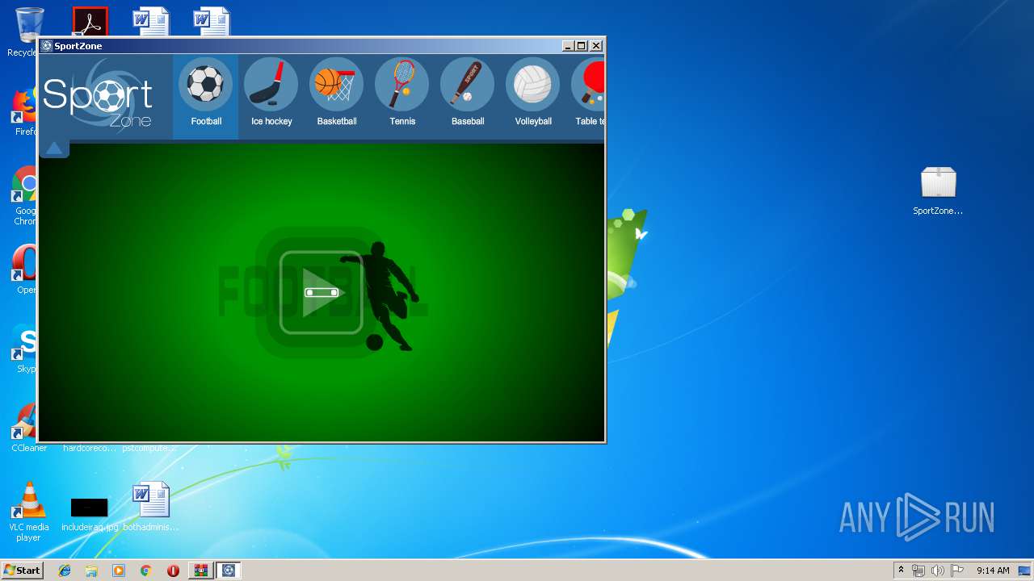Switch to the SportZone taskbar button
The width and height of the screenshot is (1034, 581).
(228, 571)
